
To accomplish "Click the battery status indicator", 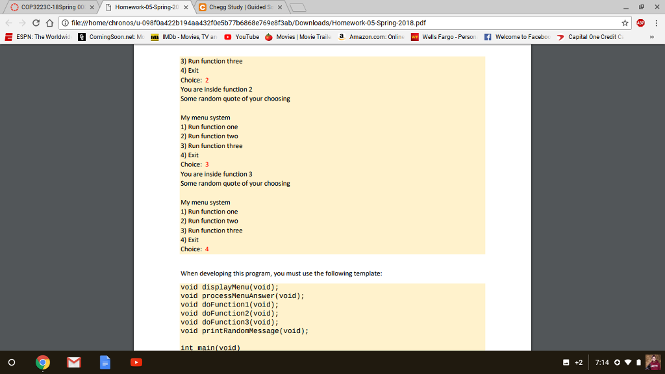I will pos(638,362).
